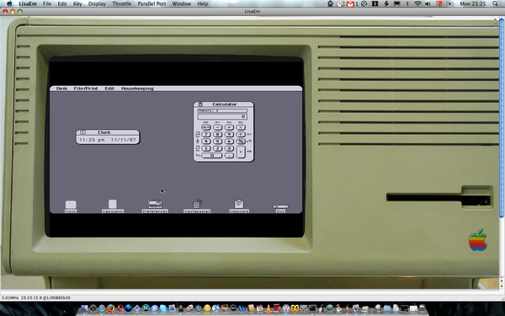Viewport: 505px width, 316px height.
Task: Open the Lisa Desk menu
Action: coord(61,88)
